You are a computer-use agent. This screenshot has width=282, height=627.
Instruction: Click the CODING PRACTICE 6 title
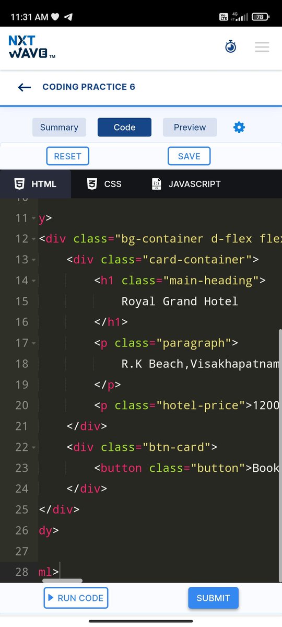pos(89,87)
